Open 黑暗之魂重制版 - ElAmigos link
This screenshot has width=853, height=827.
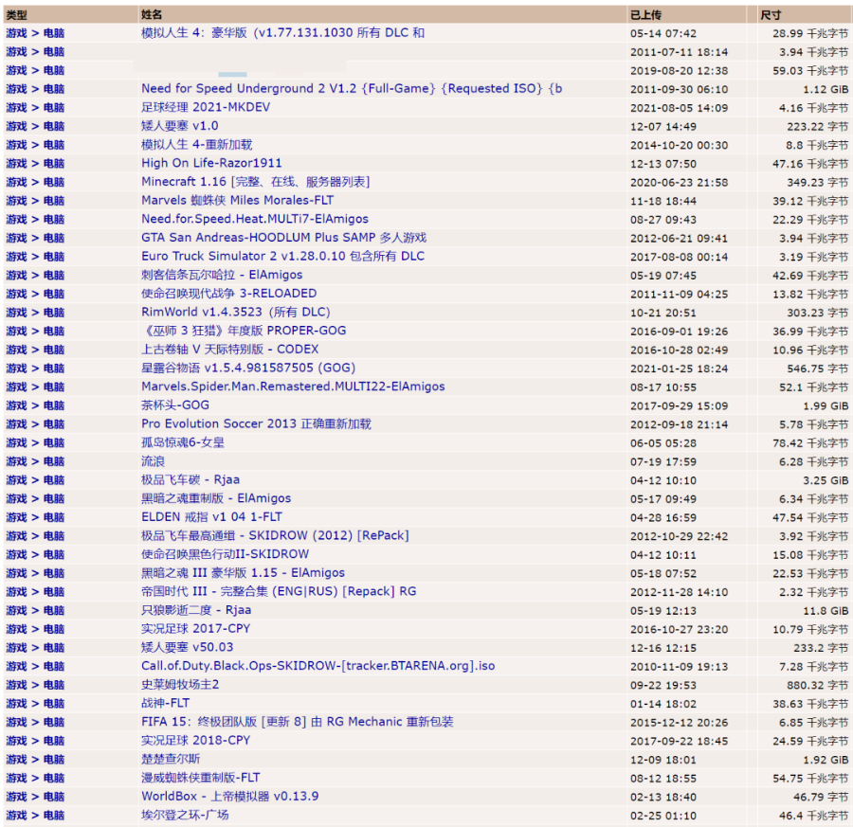point(216,498)
